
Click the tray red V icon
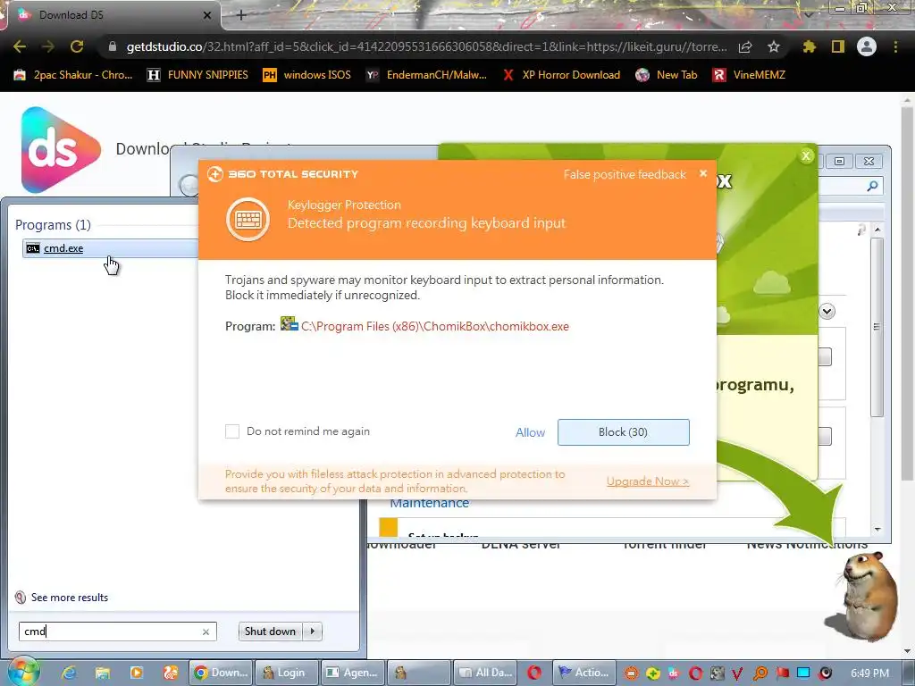click(x=737, y=673)
